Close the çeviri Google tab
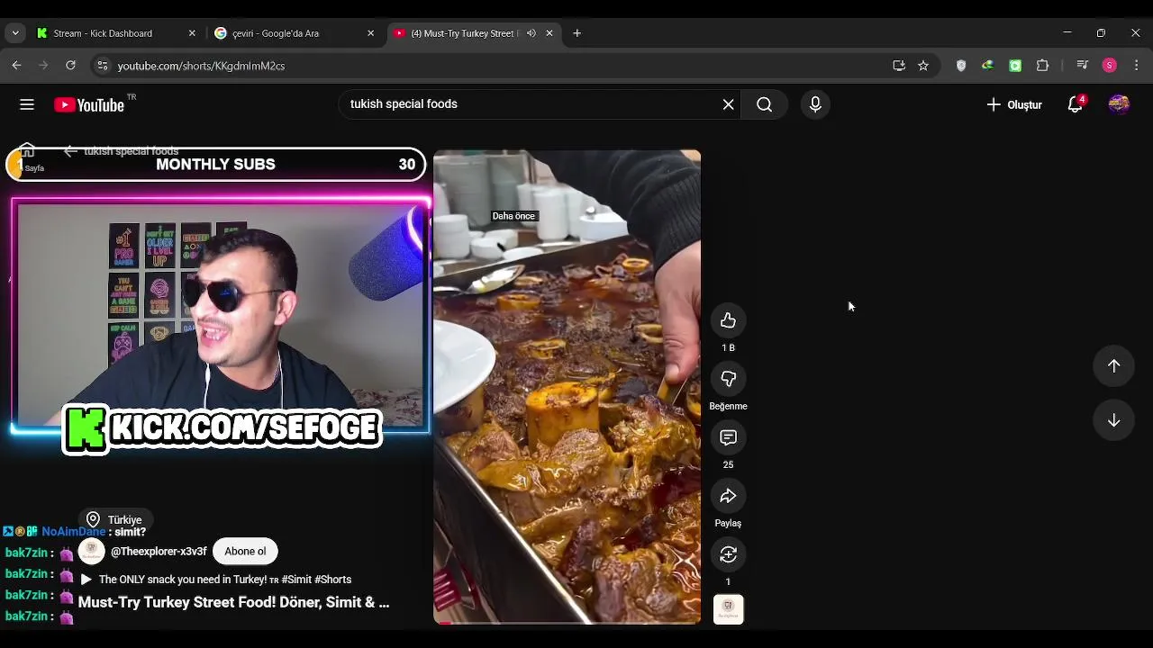 (370, 33)
